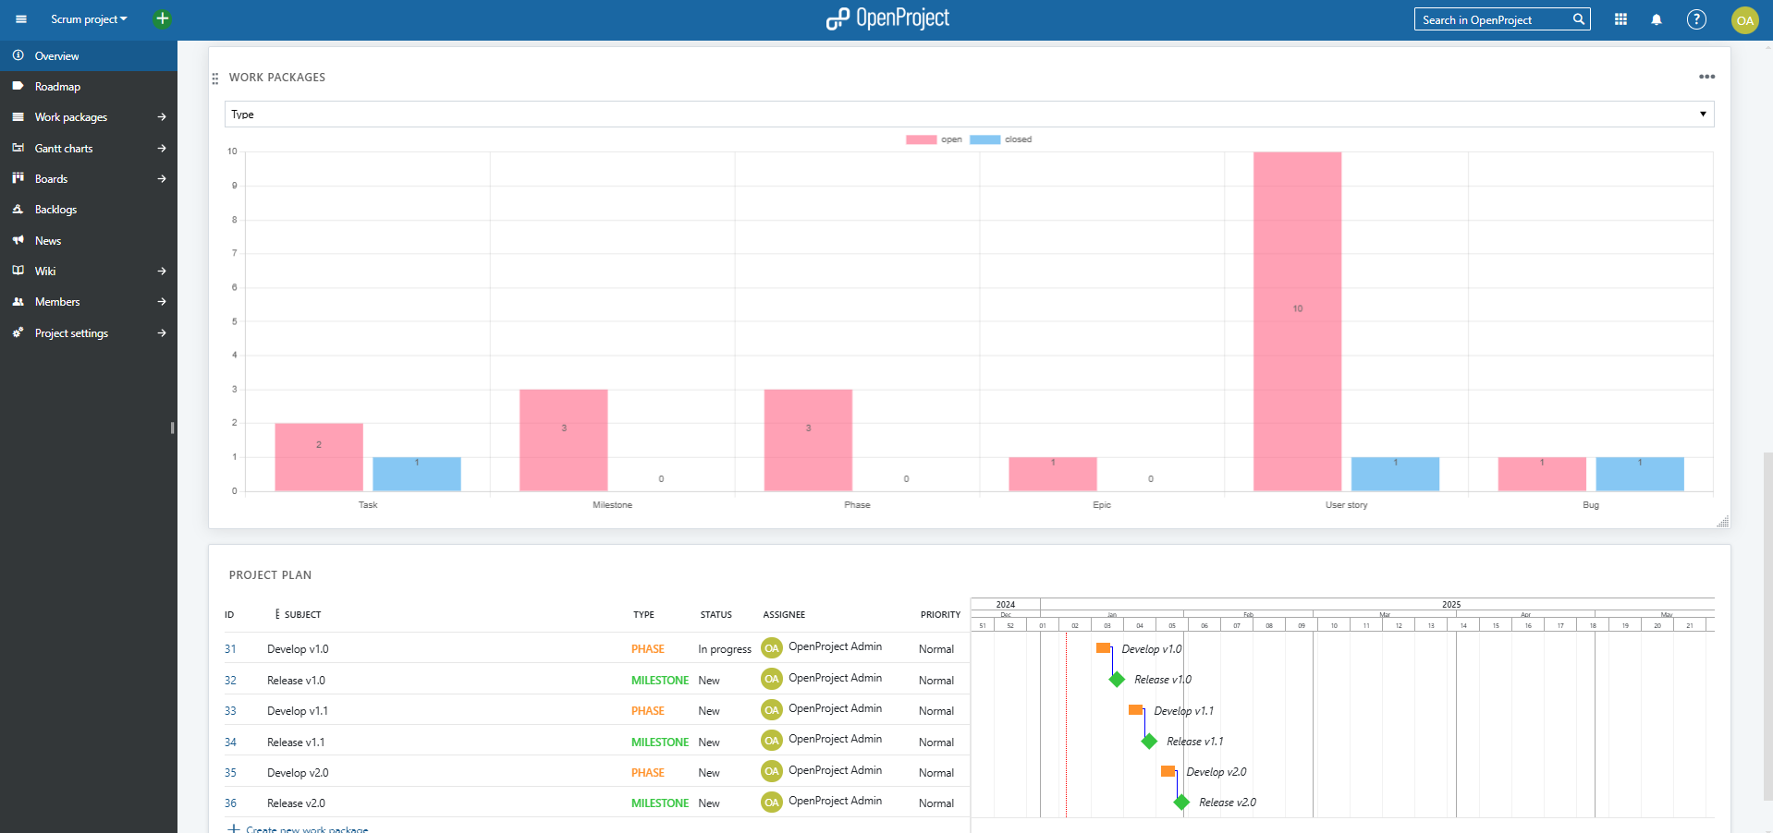Open the help icon in the top bar
Image resolution: width=1773 pixels, height=833 pixels.
(1696, 18)
